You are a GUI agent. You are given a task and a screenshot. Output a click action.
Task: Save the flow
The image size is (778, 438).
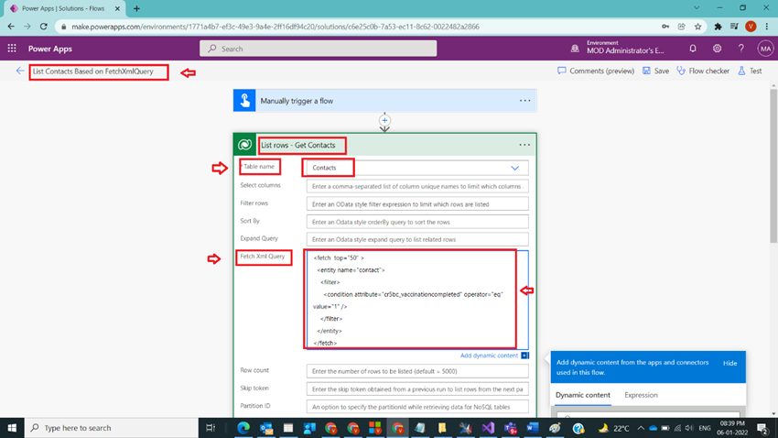655,71
